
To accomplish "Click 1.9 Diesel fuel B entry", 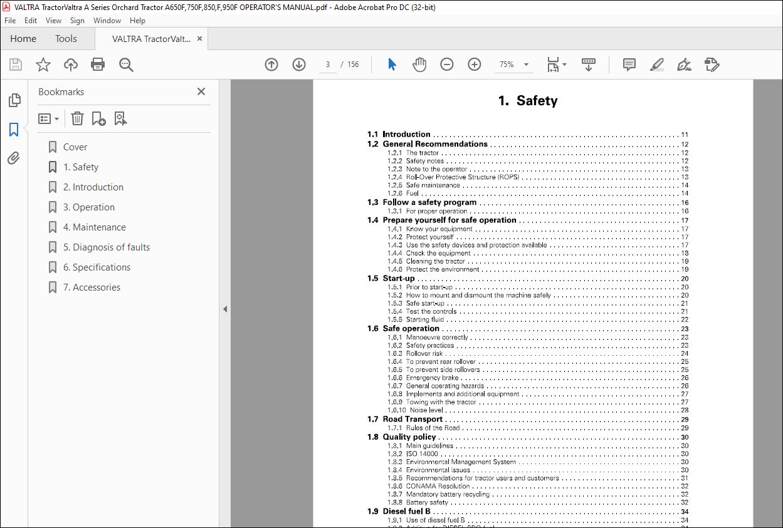I will click(528, 511).
